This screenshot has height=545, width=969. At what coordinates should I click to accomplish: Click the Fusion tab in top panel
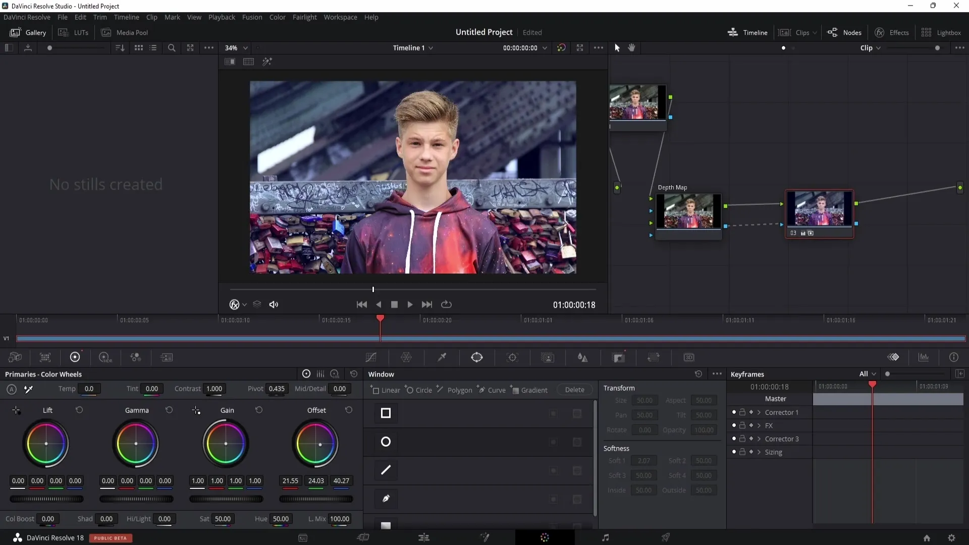coord(252,17)
